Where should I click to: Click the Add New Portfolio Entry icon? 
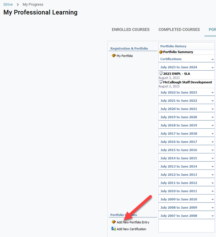click(x=114, y=222)
